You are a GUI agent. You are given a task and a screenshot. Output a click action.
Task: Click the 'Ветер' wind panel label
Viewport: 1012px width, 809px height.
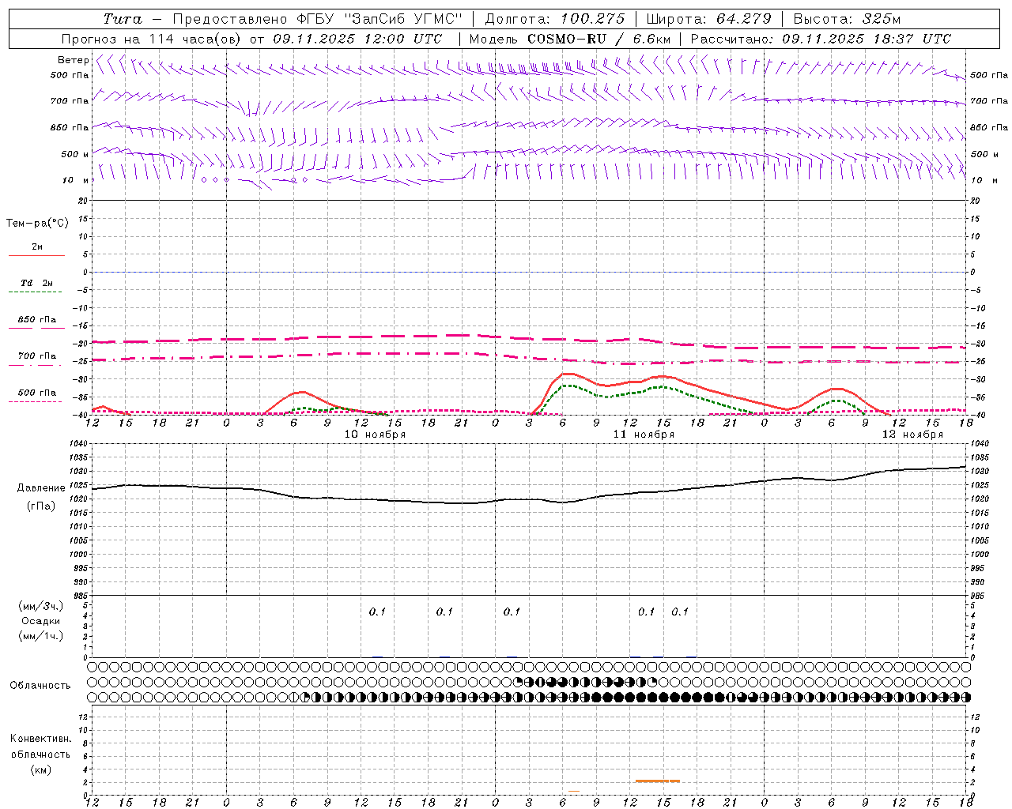click(73, 60)
